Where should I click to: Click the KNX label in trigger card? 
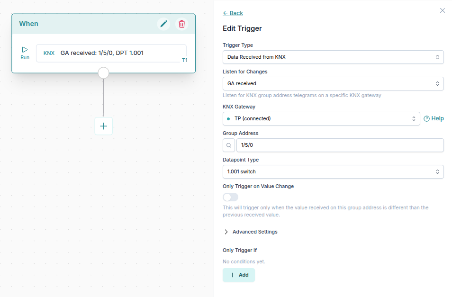[x=49, y=53]
